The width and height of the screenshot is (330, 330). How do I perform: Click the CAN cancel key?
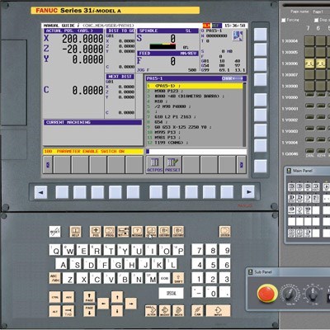(197, 311)
